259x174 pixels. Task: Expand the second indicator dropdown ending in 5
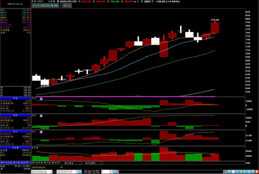point(102,163)
